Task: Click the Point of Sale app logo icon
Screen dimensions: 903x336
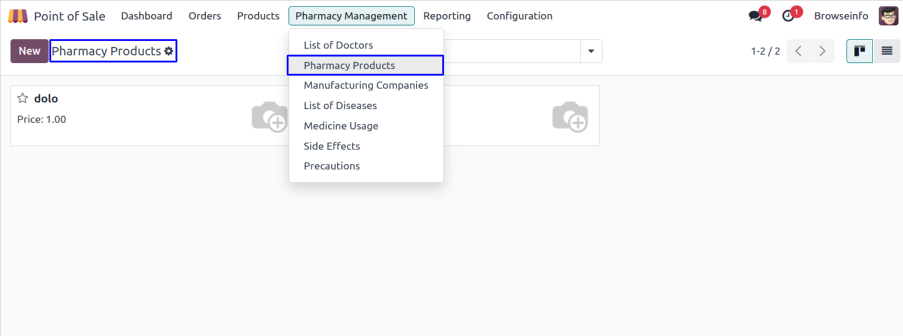Action: click(18, 16)
